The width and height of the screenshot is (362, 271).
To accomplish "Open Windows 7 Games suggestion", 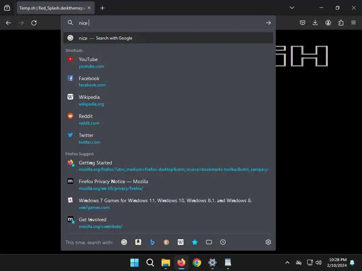I will click(x=168, y=204).
